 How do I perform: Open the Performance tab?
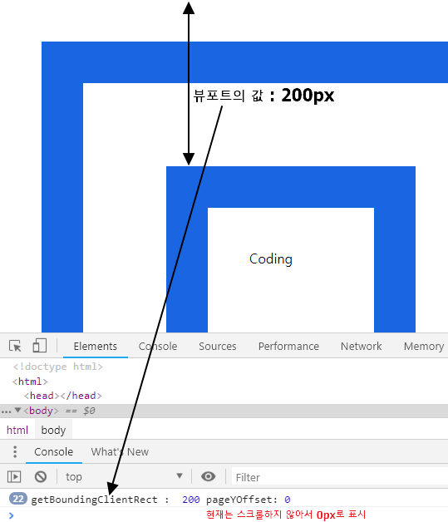(288, 347)
